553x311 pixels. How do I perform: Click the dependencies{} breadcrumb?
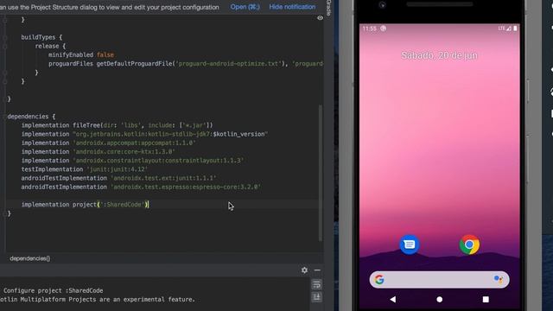[30, 258]
